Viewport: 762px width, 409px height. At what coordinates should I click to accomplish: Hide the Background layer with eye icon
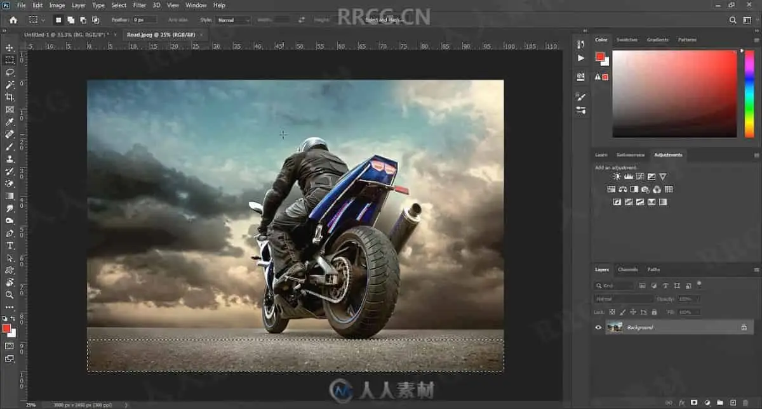598,327
